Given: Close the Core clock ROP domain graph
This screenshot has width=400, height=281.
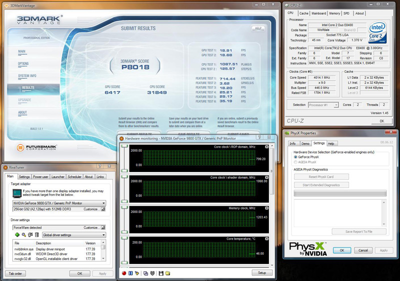Looking at the screenshot, I should click(x=266, y=147).
